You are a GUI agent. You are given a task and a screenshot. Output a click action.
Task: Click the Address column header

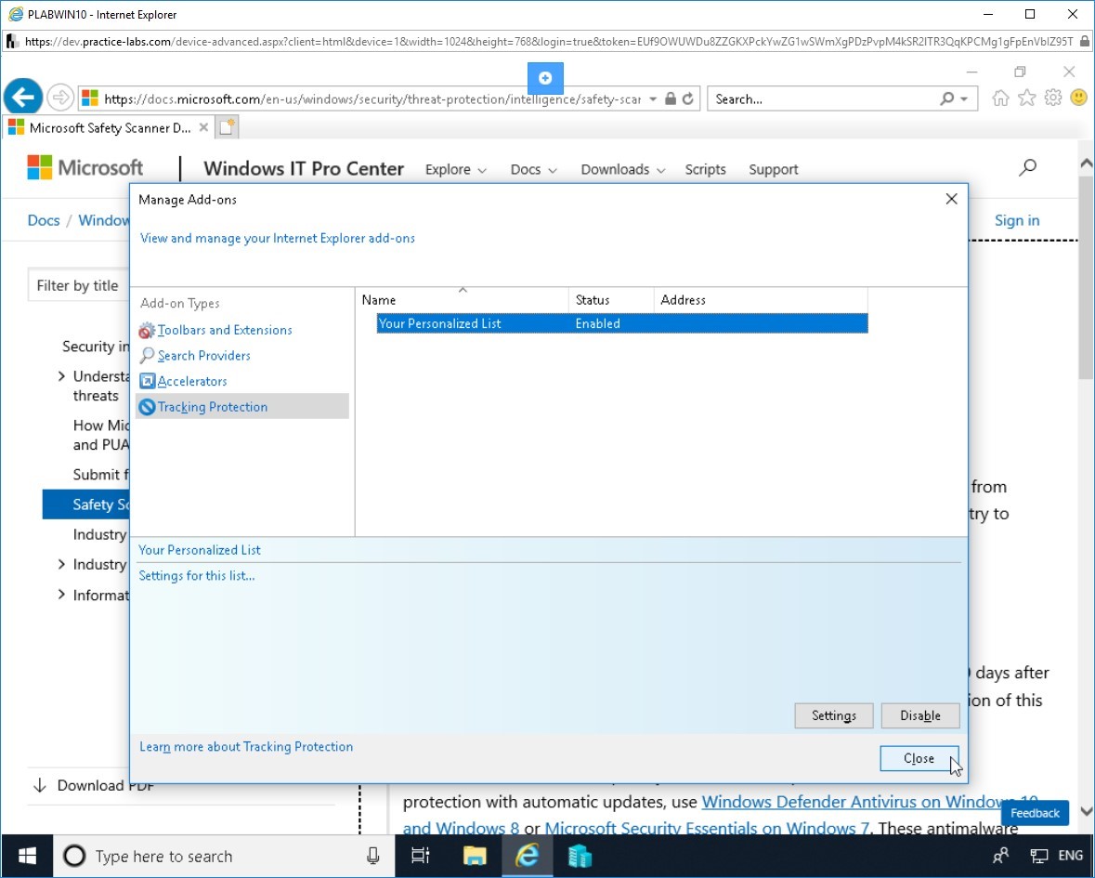(x=761, y=300)
